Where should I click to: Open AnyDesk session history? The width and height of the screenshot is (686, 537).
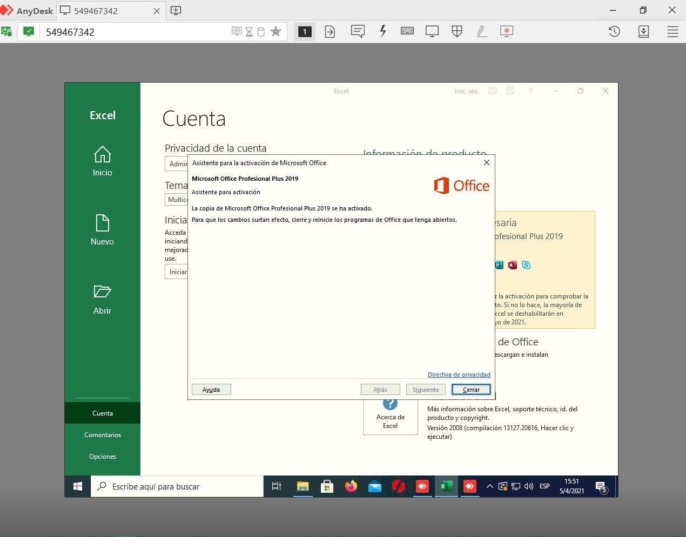(614, 31)
